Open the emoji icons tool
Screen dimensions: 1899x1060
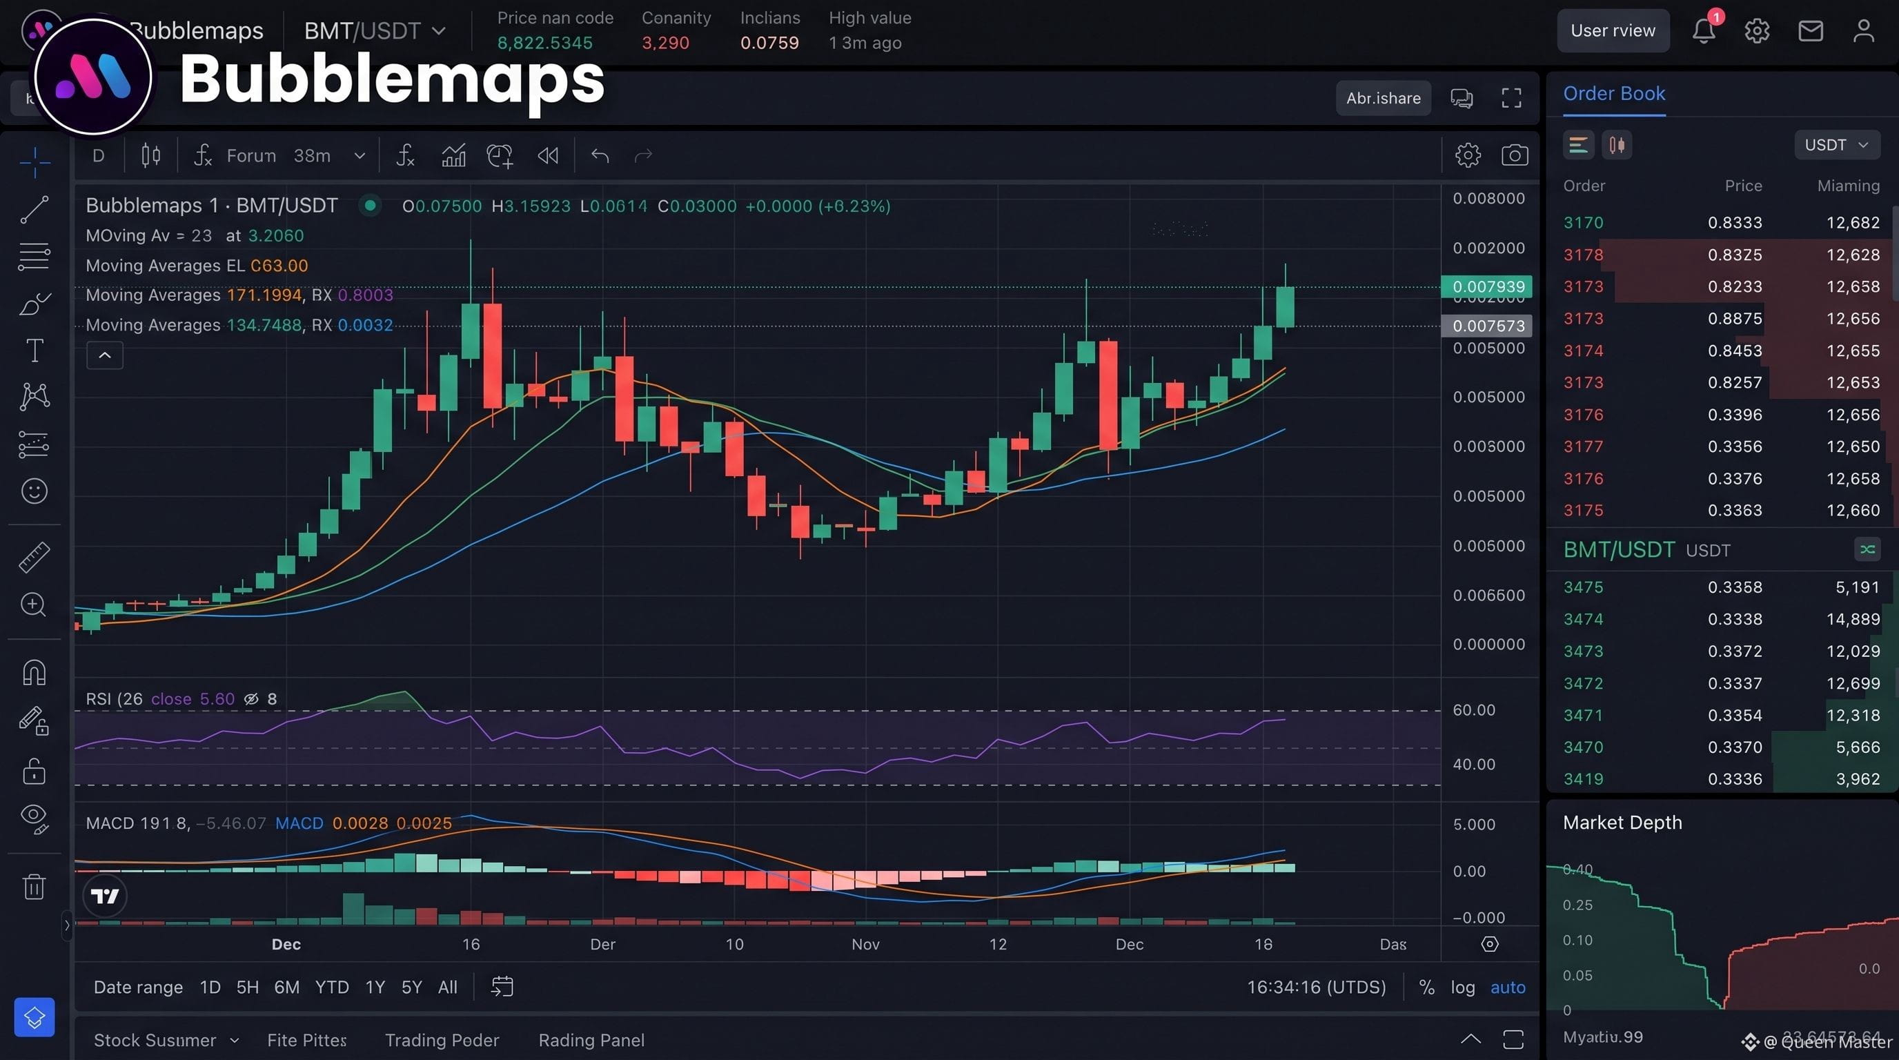pos(35,491)
